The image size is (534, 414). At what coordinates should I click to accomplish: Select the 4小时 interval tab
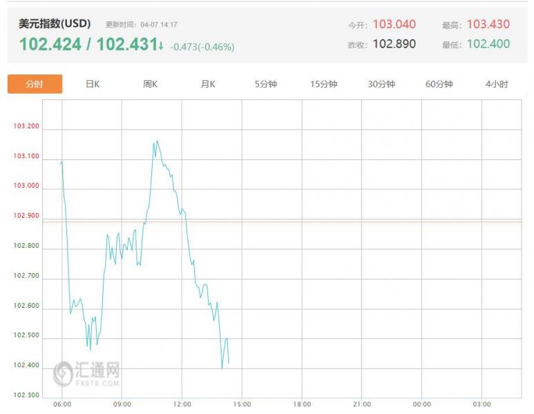pos(497,84)
